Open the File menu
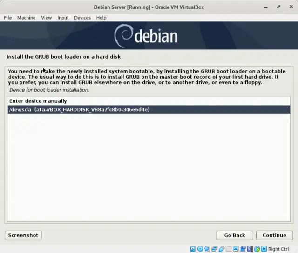 coord(8,18)
